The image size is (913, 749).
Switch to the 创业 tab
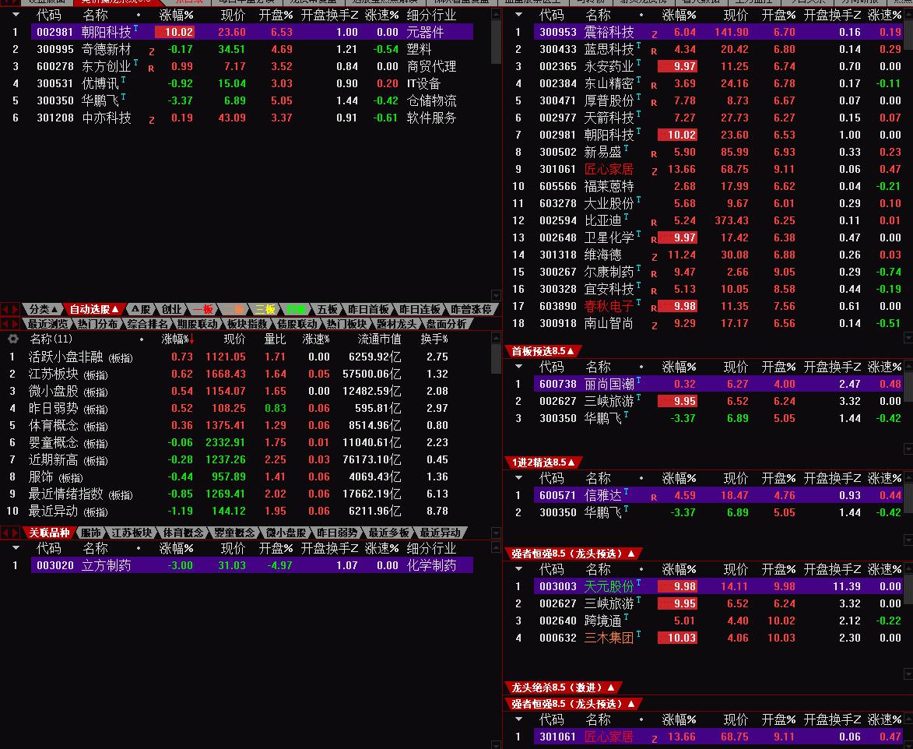171,309
